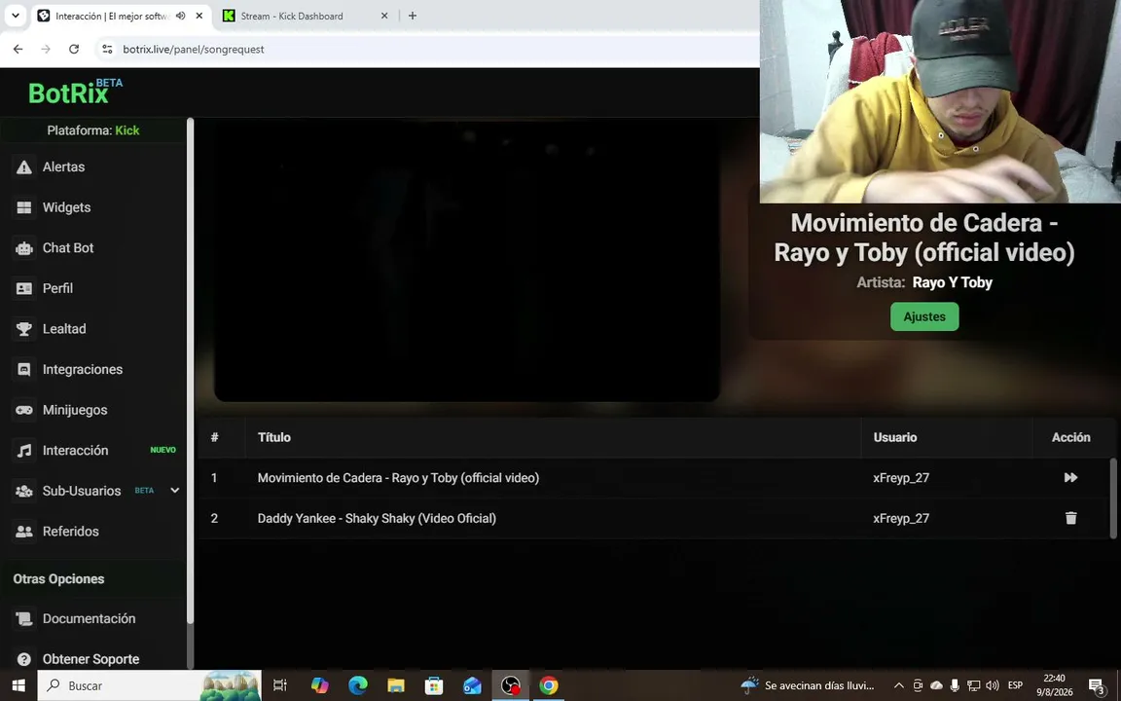Select the Interacción browser tab
The width and height of the screenshot is (1121, 701).
point(112,16)
